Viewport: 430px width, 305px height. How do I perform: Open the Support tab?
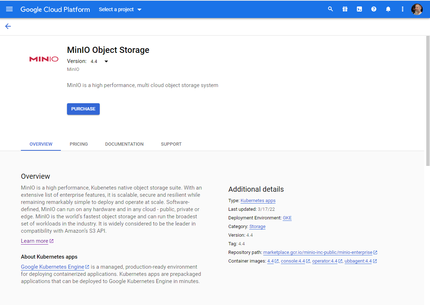pyautogui.click(x=171, y=144)
